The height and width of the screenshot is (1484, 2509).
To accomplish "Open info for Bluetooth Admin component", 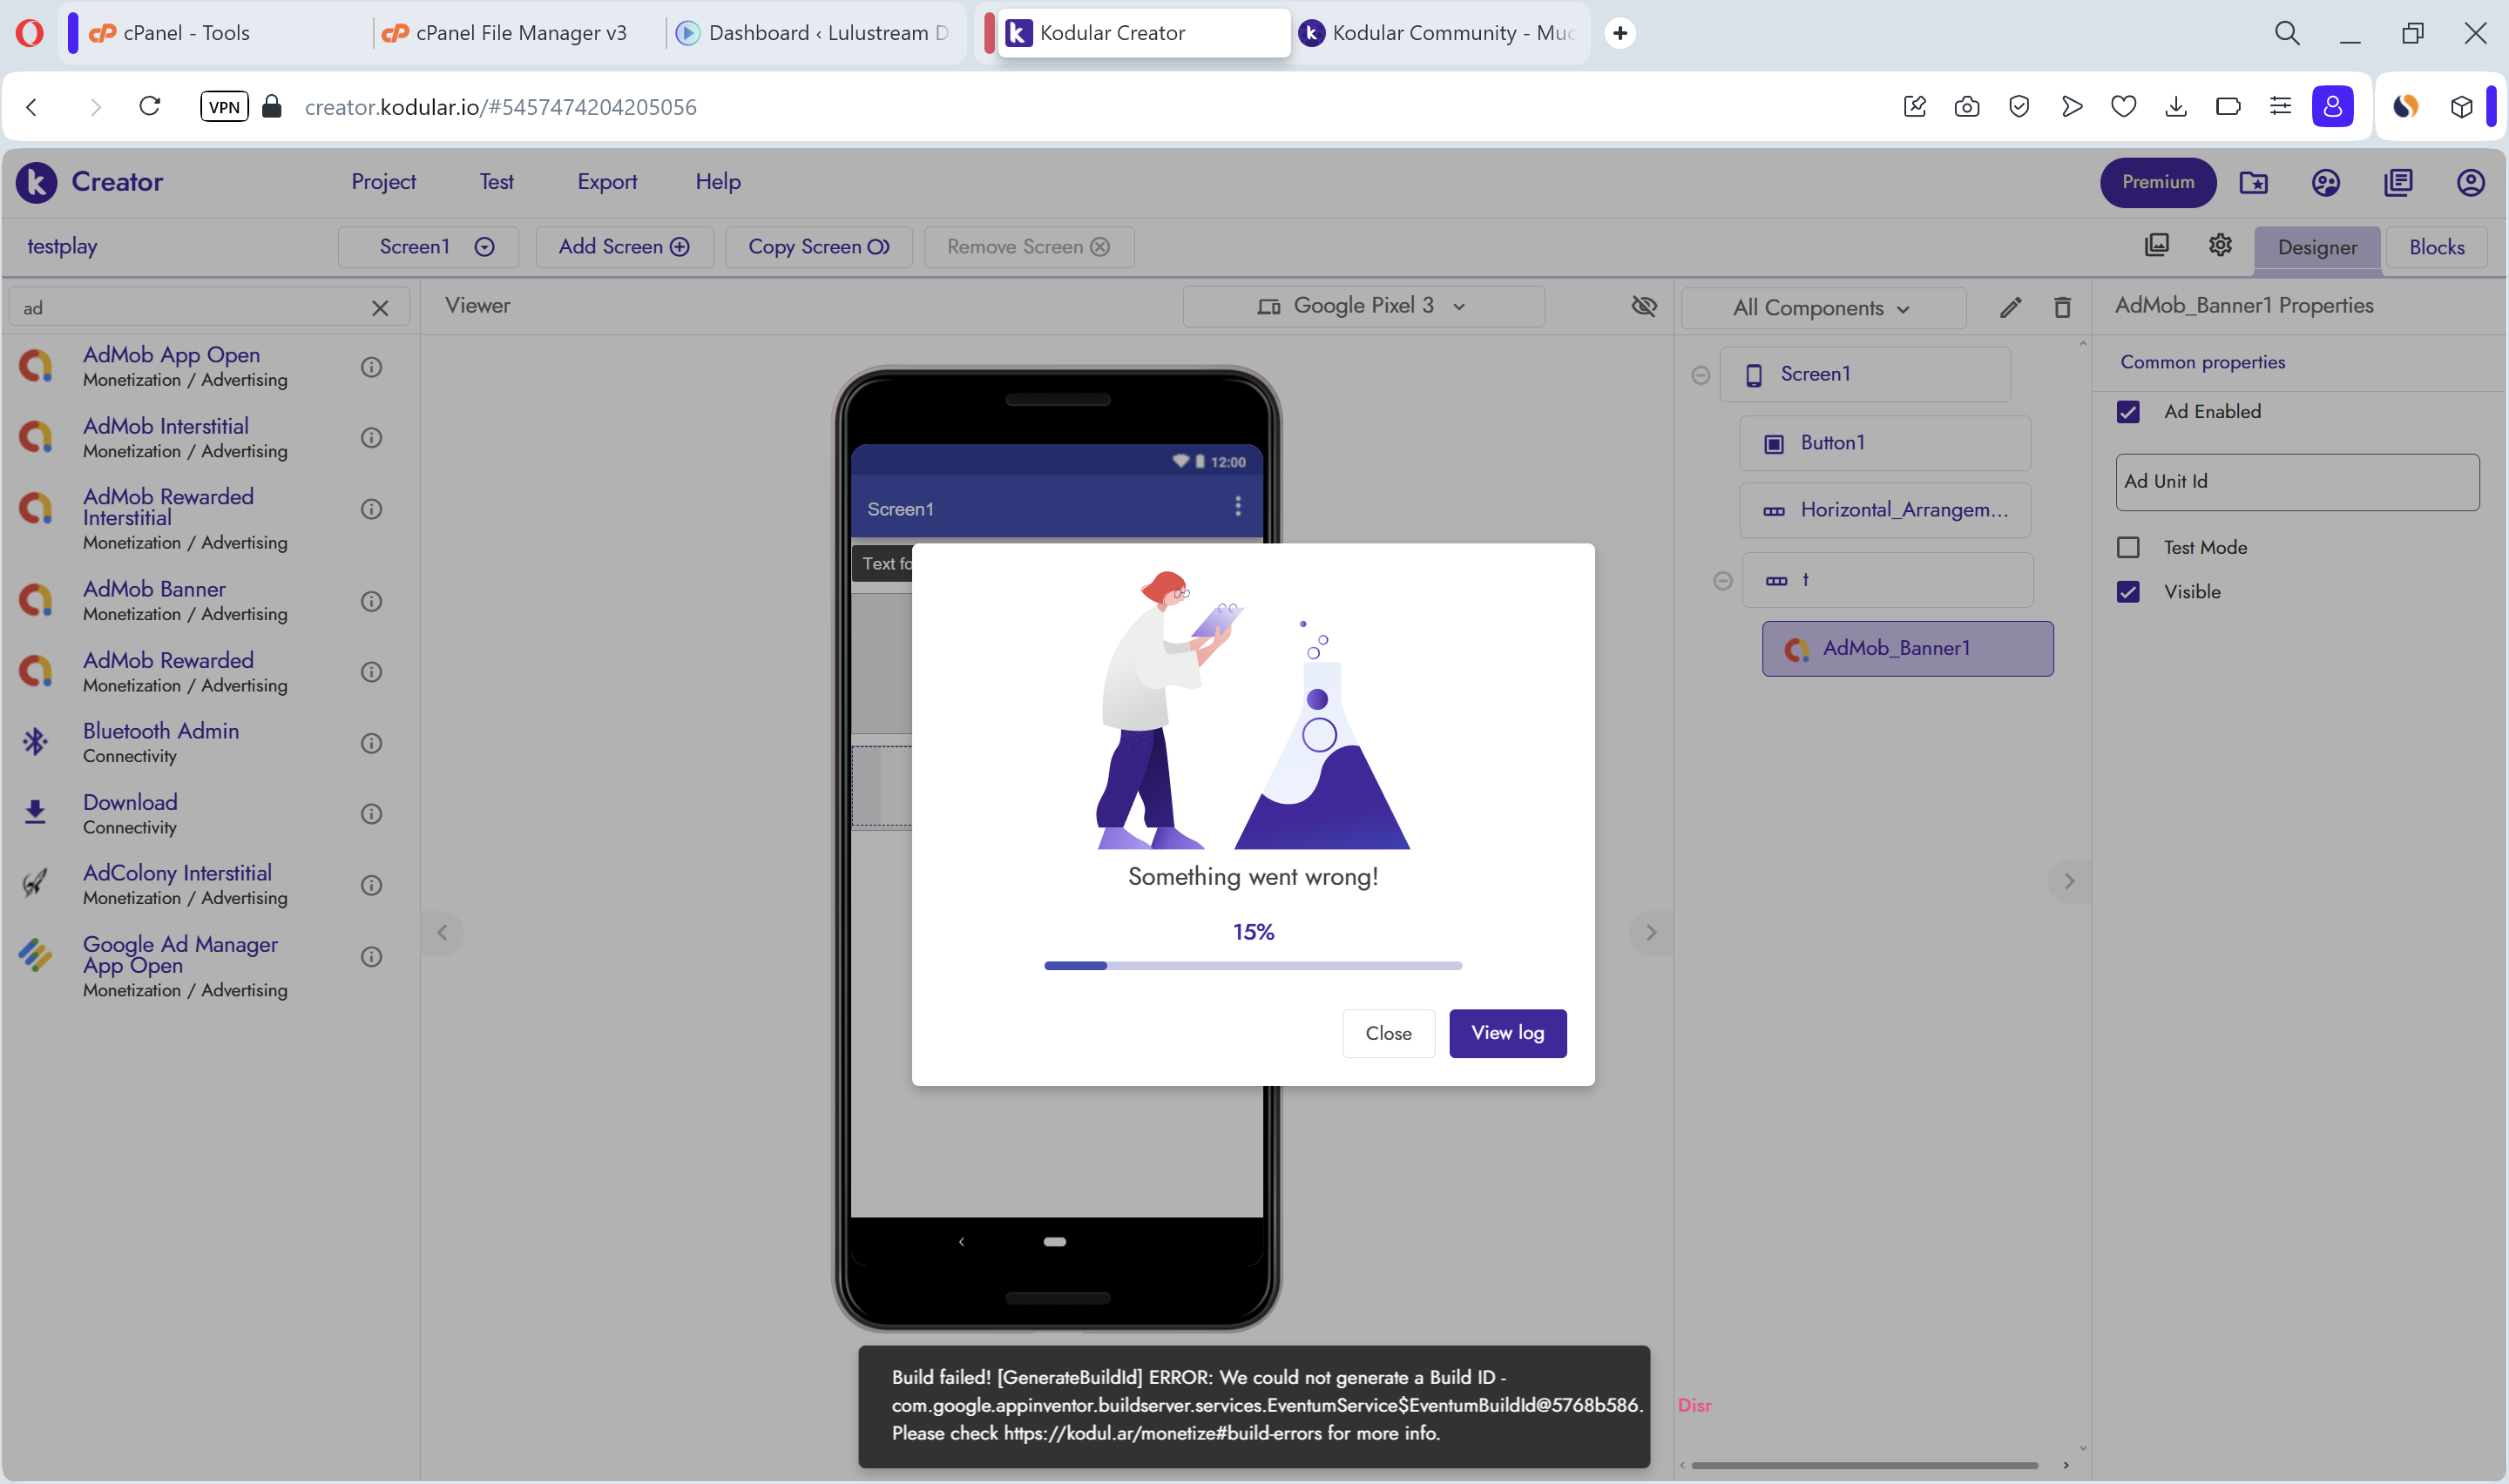I will coord(371,743).
